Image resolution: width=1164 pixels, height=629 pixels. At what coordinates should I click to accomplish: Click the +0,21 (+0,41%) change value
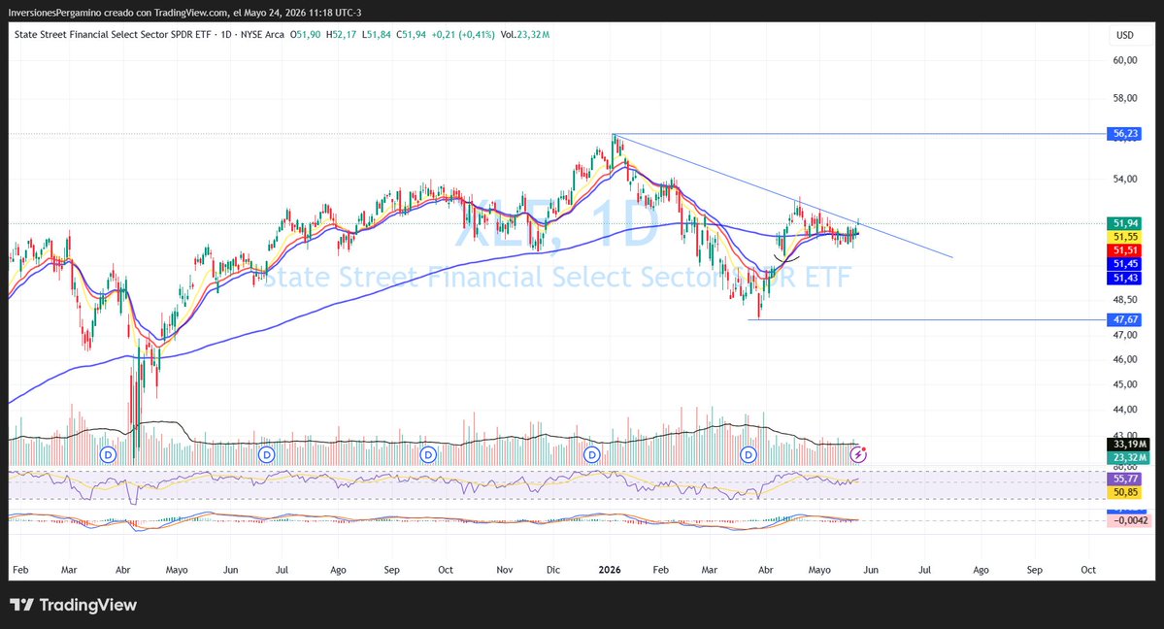tap(463, 34)
